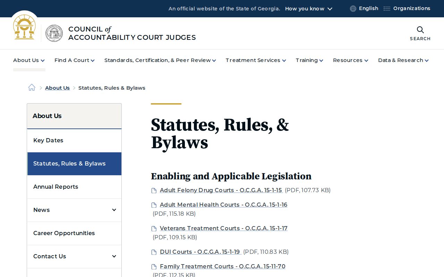Go to home via breadcrumb house icon
This screenshot has width=444, height=277.
32,88
